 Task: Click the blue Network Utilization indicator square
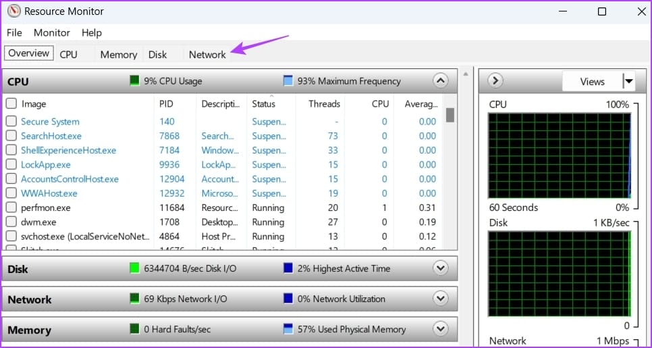pos(288,299)
